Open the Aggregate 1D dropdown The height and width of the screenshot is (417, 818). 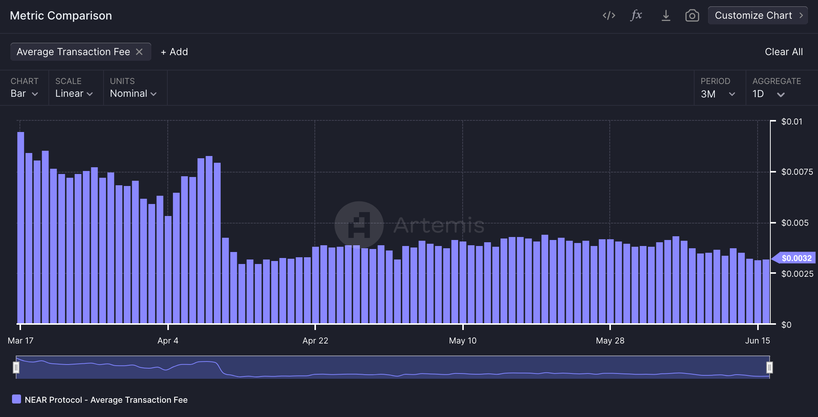[768, 94]
